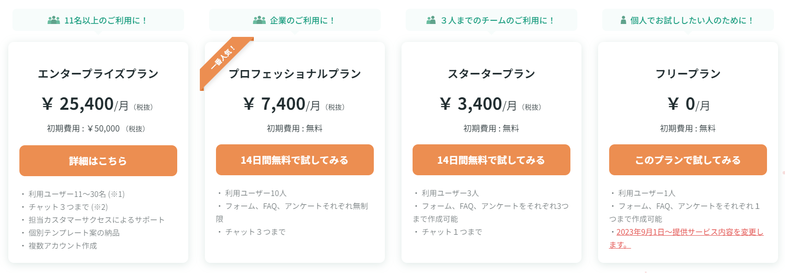Click the 担当カスタマーサクセスによるサポート feature item

click(x=96, y=220)
